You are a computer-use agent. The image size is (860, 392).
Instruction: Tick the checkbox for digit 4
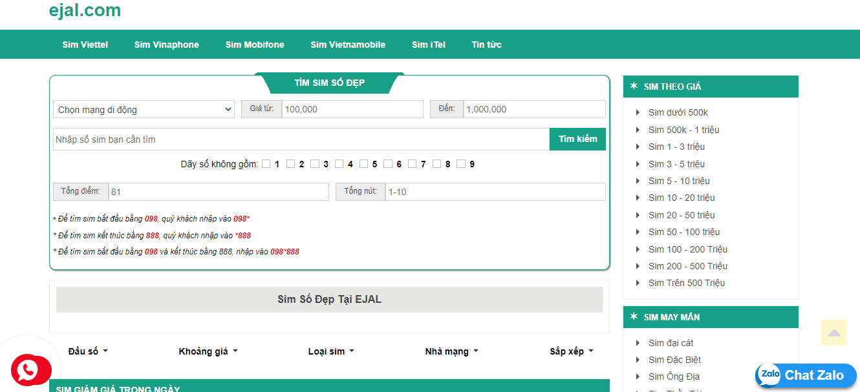(x=339, y=164)
